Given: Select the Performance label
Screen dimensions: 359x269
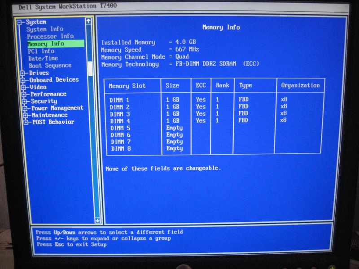Looking at the screenshot, I should [x=48, y=94].
